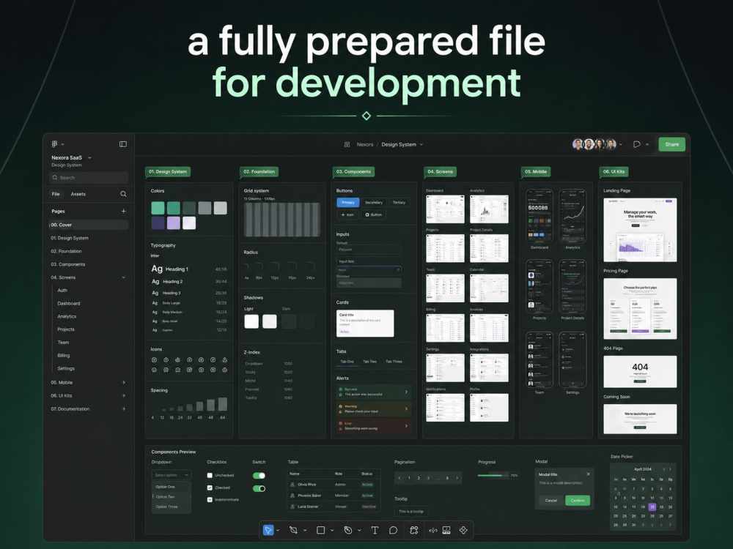Choose Option Two in the dropdown list
The height and width of the screenshot is (549, 733).
pyautogui.click(x=171, y=497)
